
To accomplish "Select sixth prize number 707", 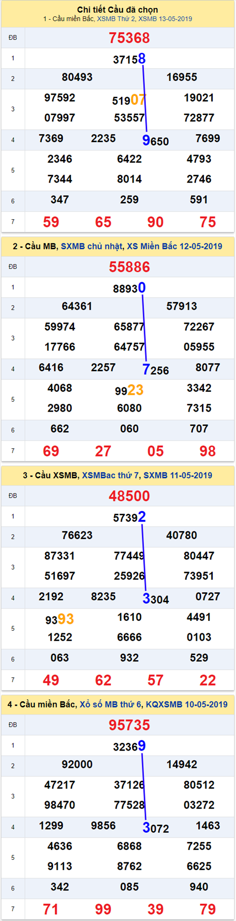I will pyautogui.click(x=199, y=428).
